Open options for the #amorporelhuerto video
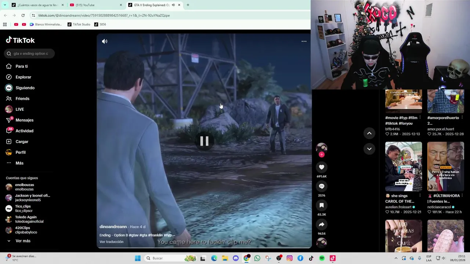The height and width of the screenshot is (264, 470). pos(462,118)
